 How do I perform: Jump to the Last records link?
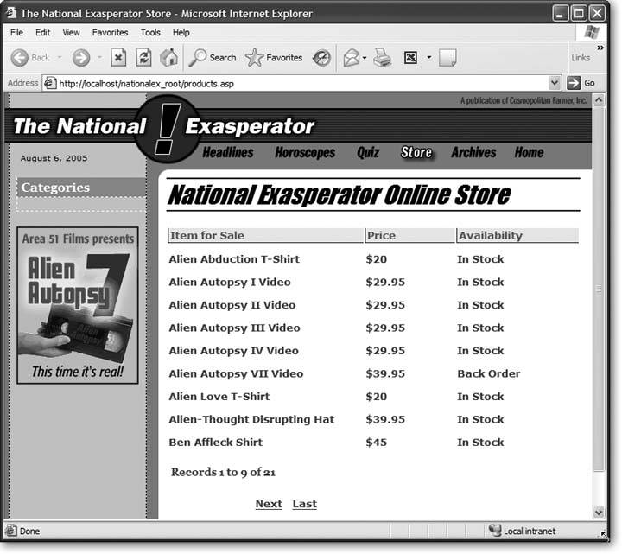(305, 504)
